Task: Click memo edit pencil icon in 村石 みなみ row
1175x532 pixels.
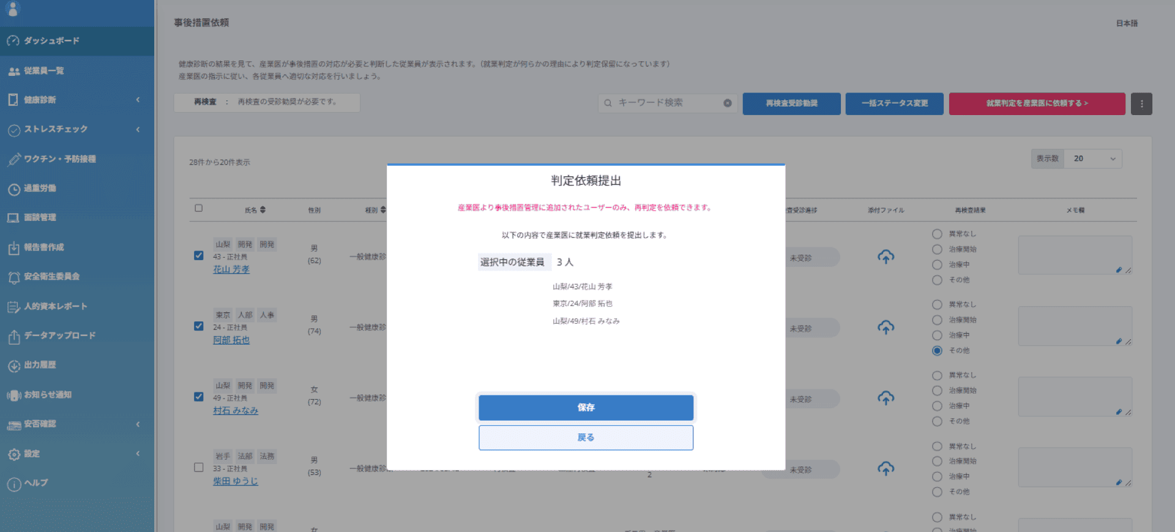Action: coord(1119,411)
